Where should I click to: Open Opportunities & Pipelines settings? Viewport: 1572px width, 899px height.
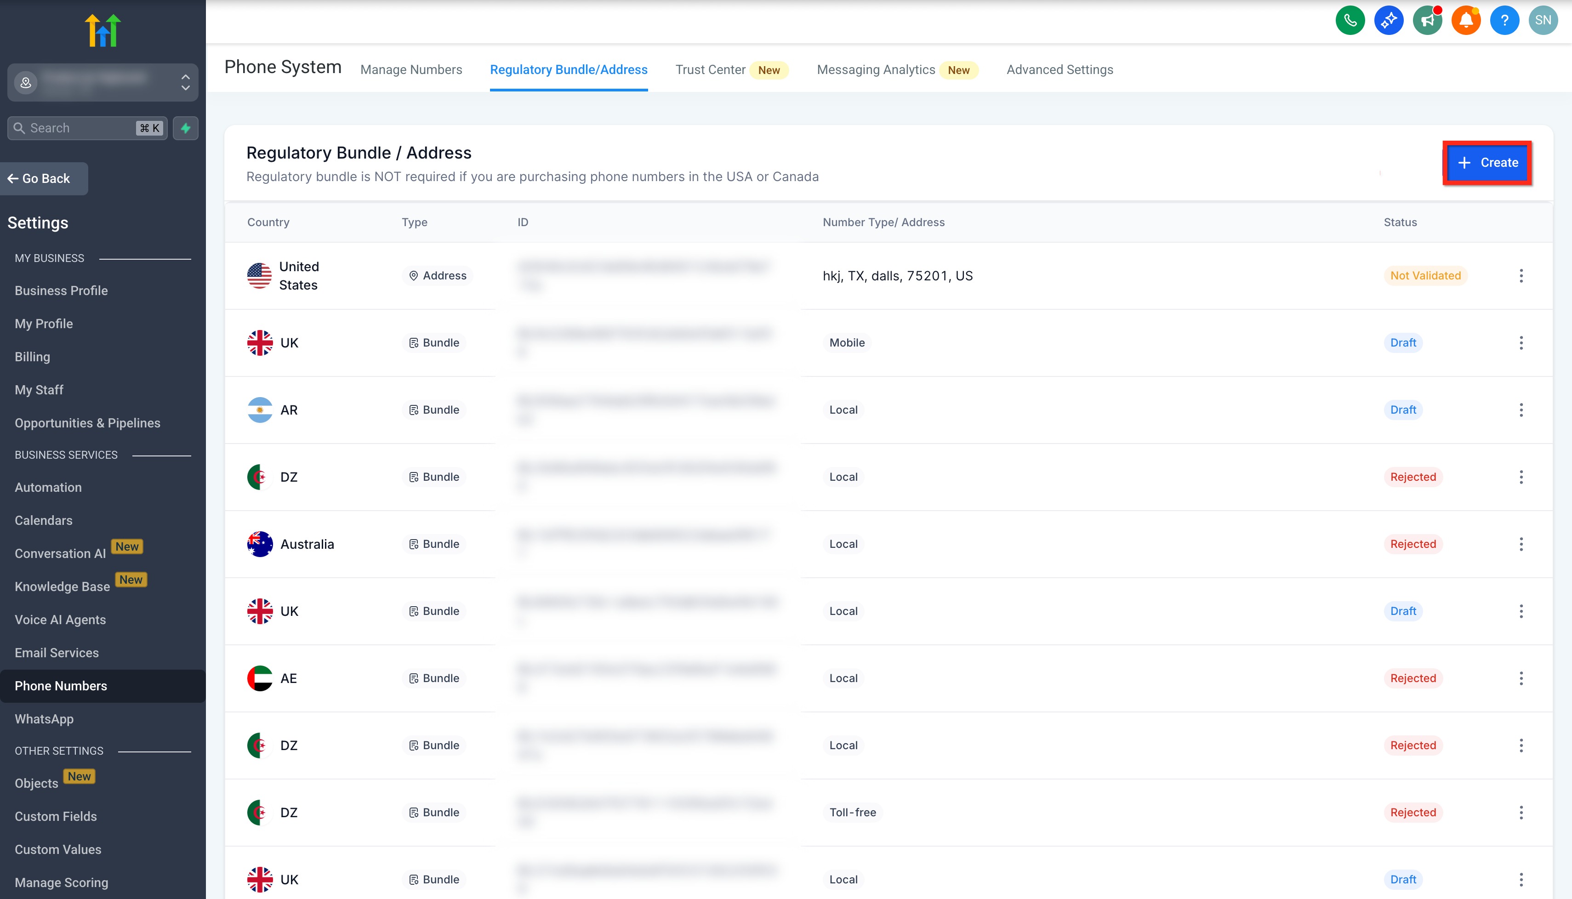(x=87, y=423)
